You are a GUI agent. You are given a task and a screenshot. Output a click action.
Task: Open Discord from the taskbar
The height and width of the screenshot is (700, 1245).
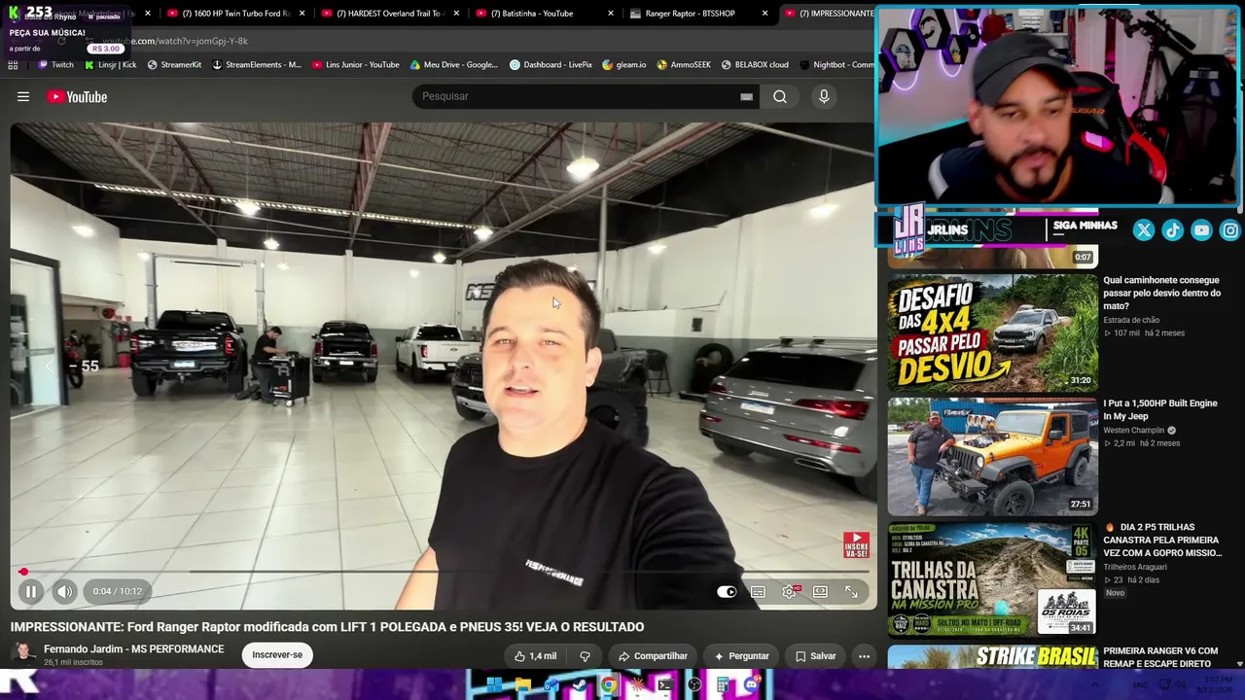751,685
